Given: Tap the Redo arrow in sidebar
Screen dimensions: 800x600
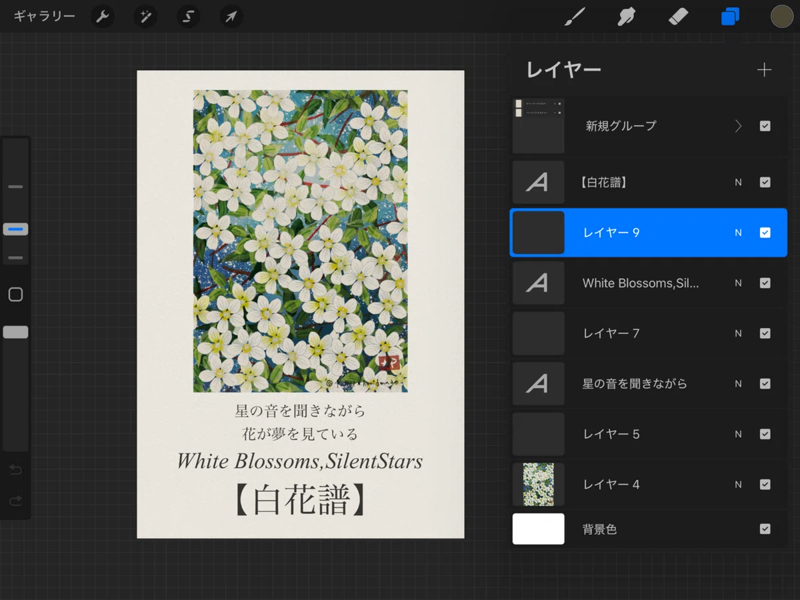Looking at the screenshot, I should 15,501.
